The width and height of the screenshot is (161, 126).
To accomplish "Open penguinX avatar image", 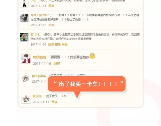I will click(x=25, y=79).
